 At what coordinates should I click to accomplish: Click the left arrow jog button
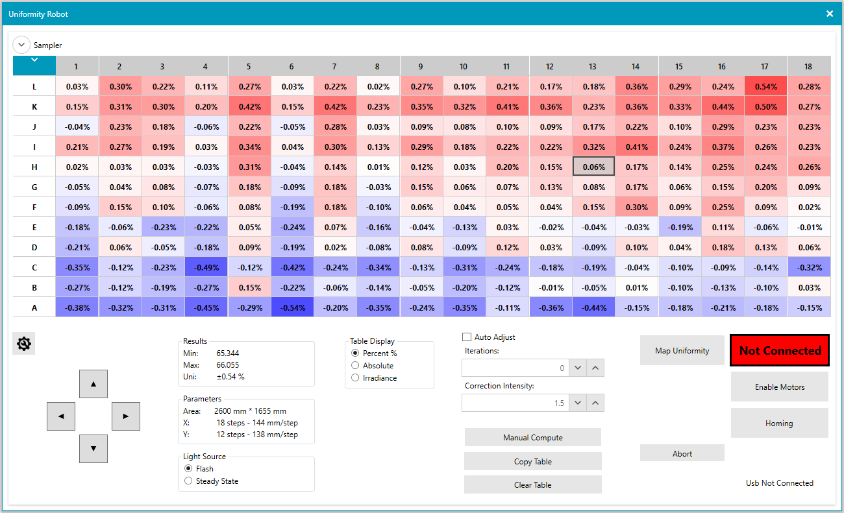(61, 416)
